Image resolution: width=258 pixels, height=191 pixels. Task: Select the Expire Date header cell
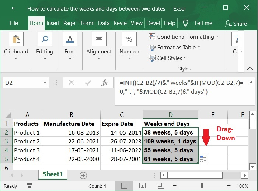[x=122, y=124]
